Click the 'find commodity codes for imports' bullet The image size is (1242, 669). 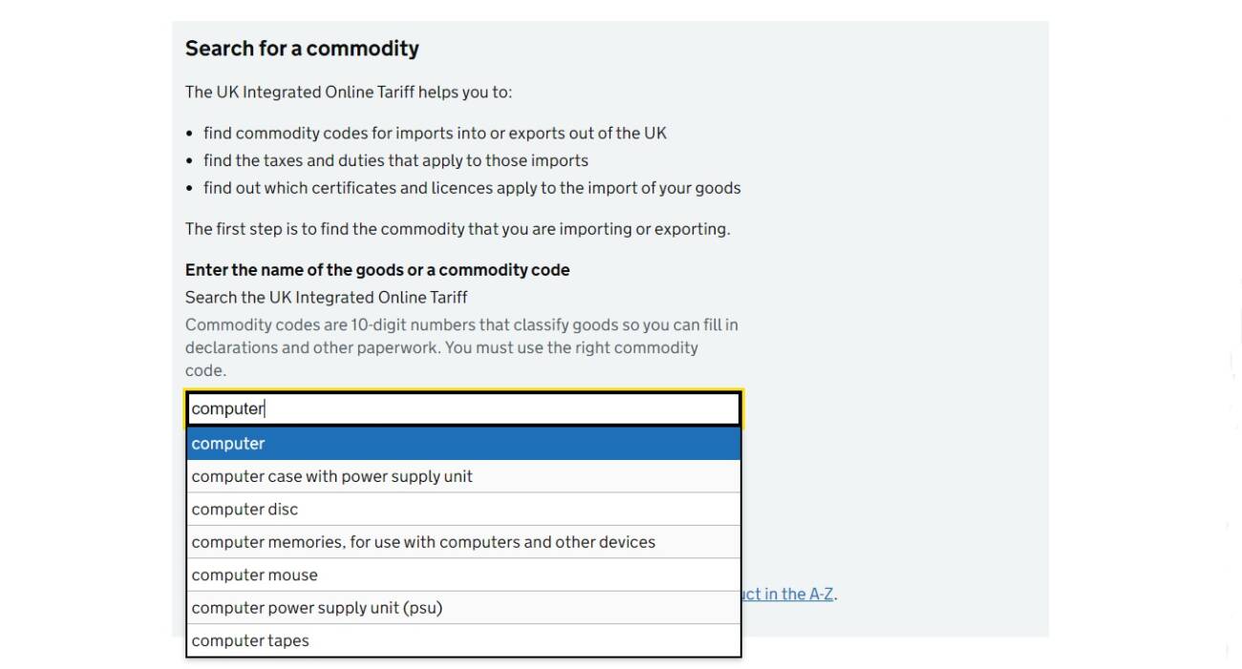point(435,133)
